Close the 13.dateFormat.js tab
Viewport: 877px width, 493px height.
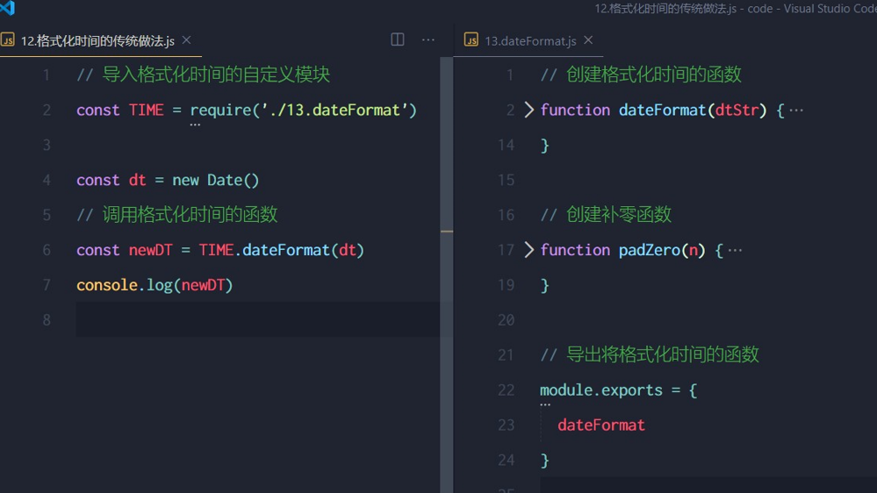pos(588,40)
